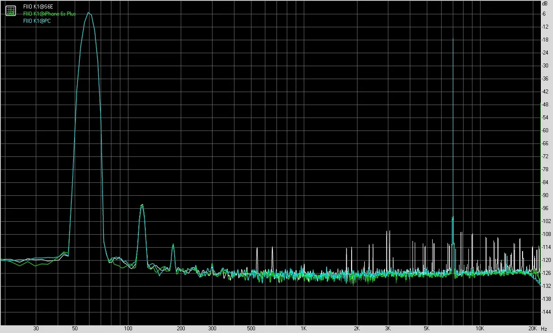Select the FIIO K1@iPhone 6s Plus legend entry
The width and height of the screenshot is (553, 333).
50,14
